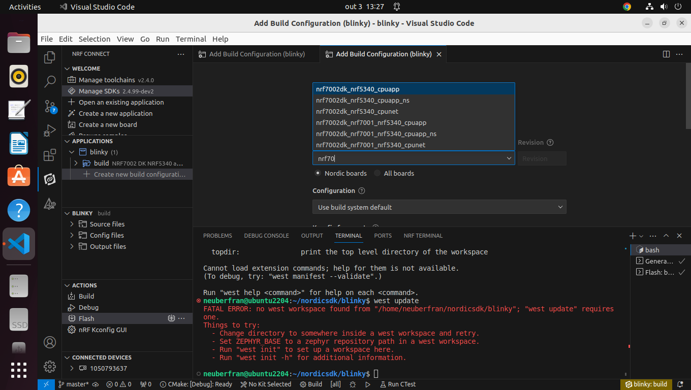The height and width of the screenshot is (390, 691).
Task: Open the Accounts menu icon
Action: 50,342
